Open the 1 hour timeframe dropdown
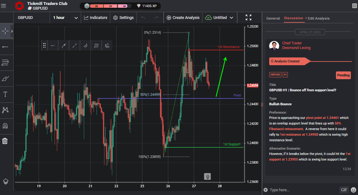 [x=65, y=18]
